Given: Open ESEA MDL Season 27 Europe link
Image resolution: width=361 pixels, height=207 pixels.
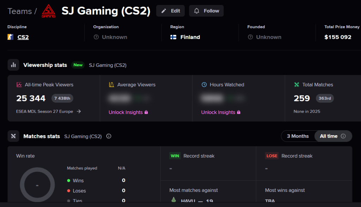Looking at the screenshot, I should (45, 111).
